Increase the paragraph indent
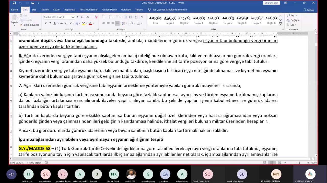The image size is (327, 183). [130, 17]
